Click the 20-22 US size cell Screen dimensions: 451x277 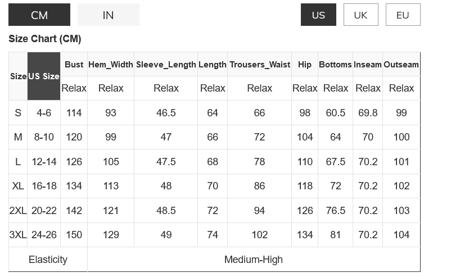(44, 211)
